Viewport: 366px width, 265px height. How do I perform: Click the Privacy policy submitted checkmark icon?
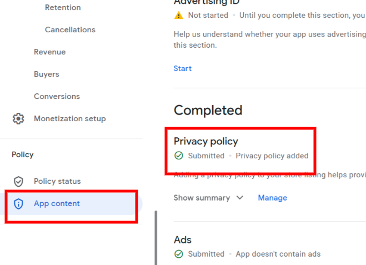coord(178,156)
